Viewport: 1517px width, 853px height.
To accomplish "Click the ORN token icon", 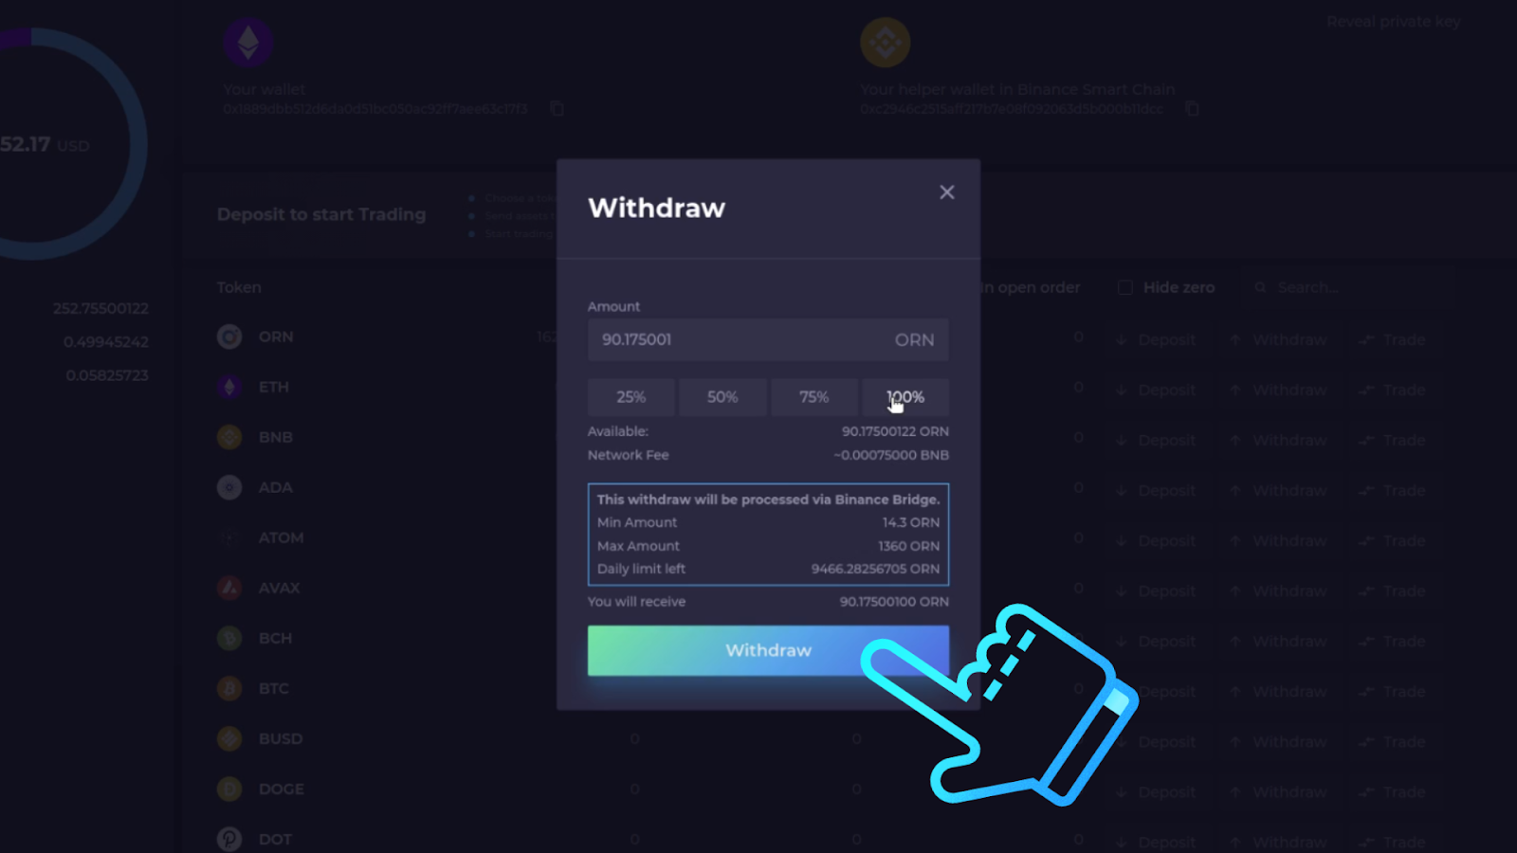I will (x=229, y=336).
